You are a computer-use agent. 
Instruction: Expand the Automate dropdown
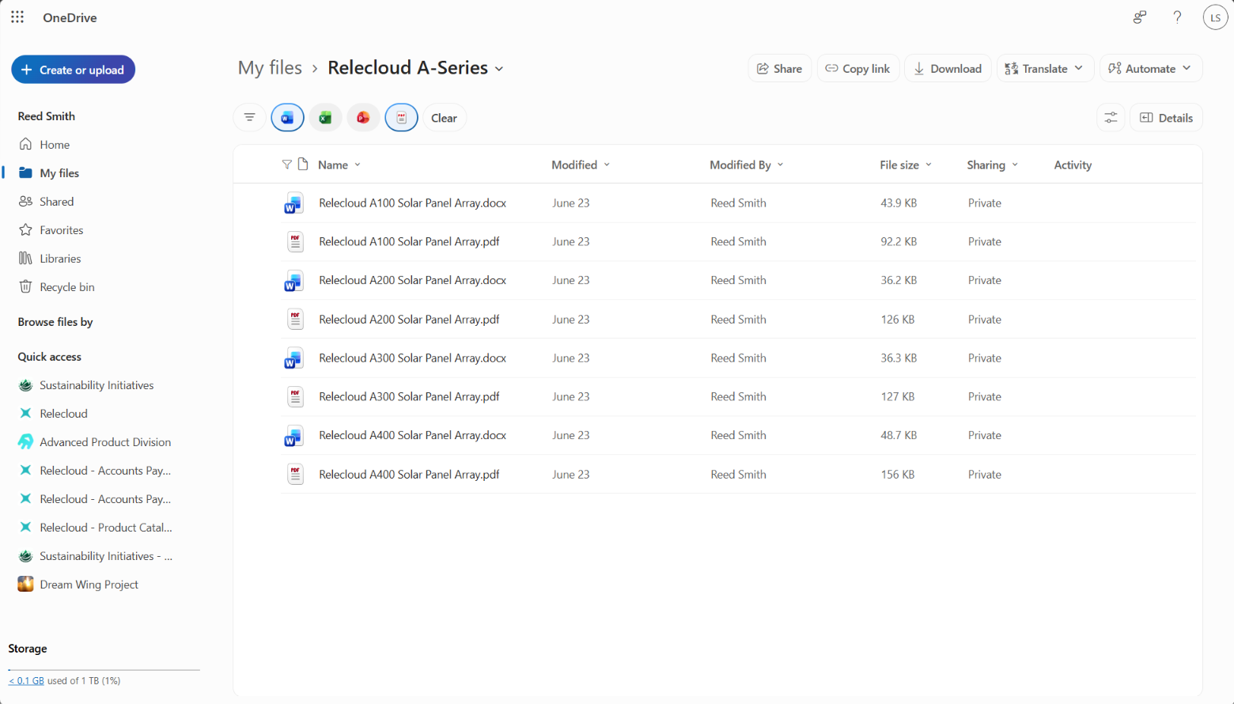tap(1151, 69)
